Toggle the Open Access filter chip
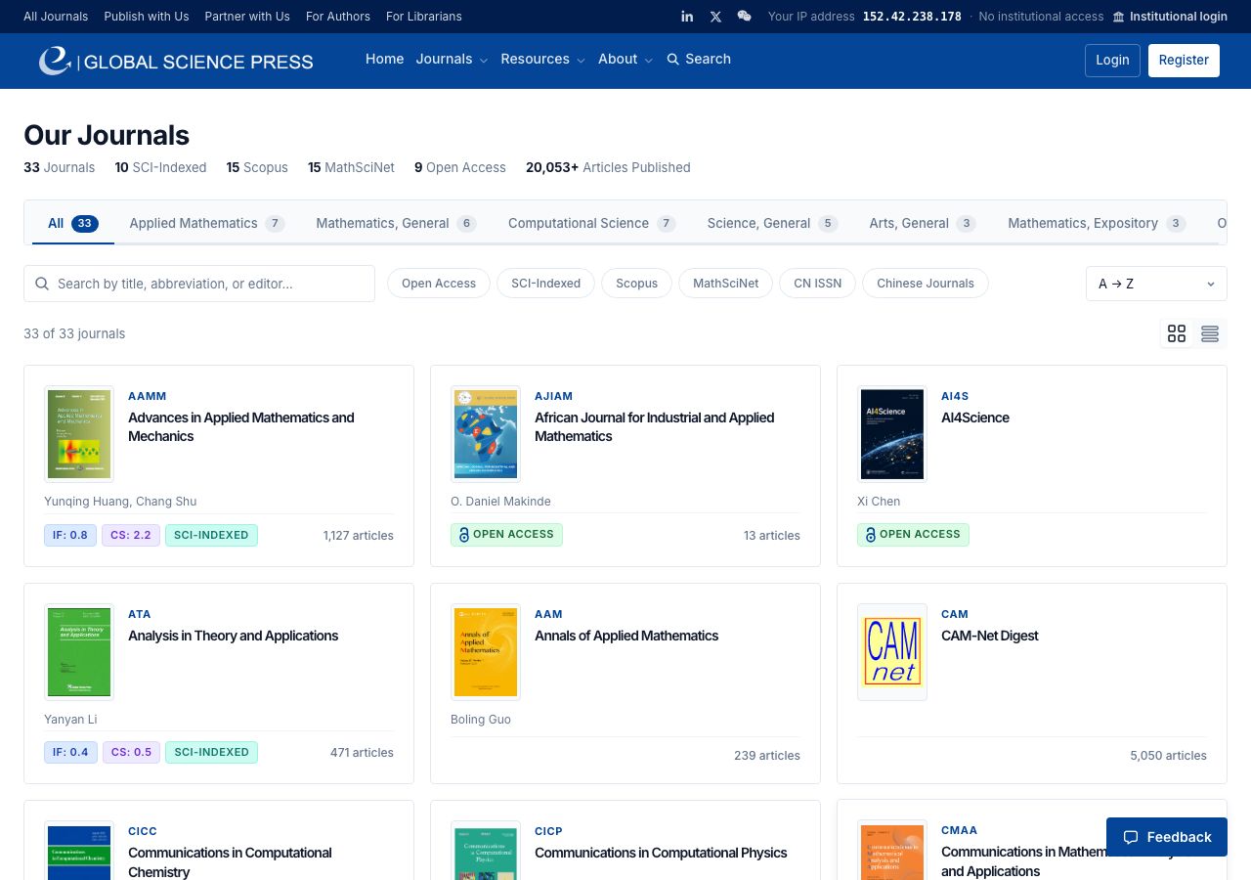 (x=439, y=284)
